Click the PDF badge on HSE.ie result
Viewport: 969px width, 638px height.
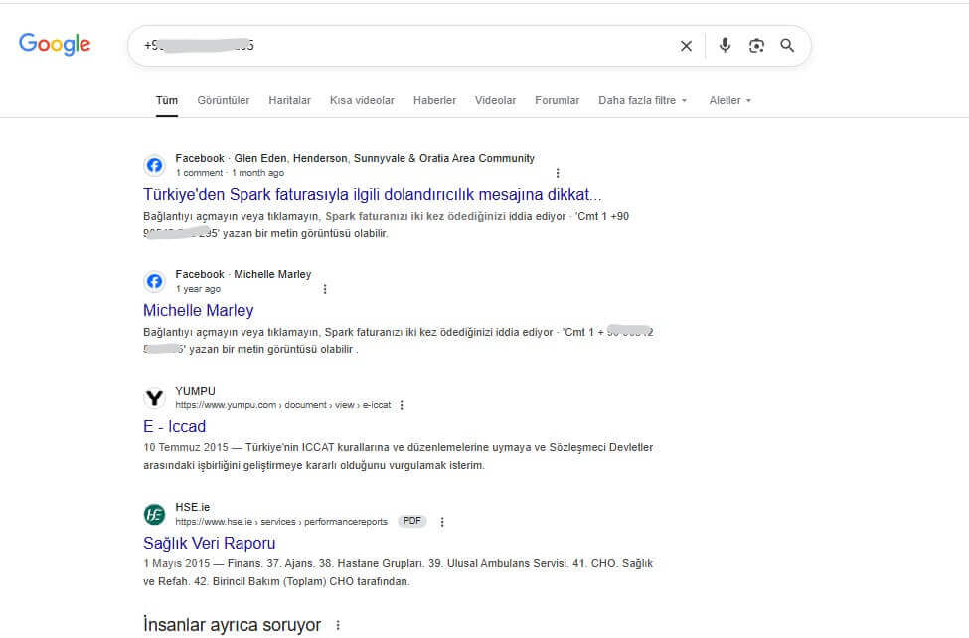coord(412,521)
